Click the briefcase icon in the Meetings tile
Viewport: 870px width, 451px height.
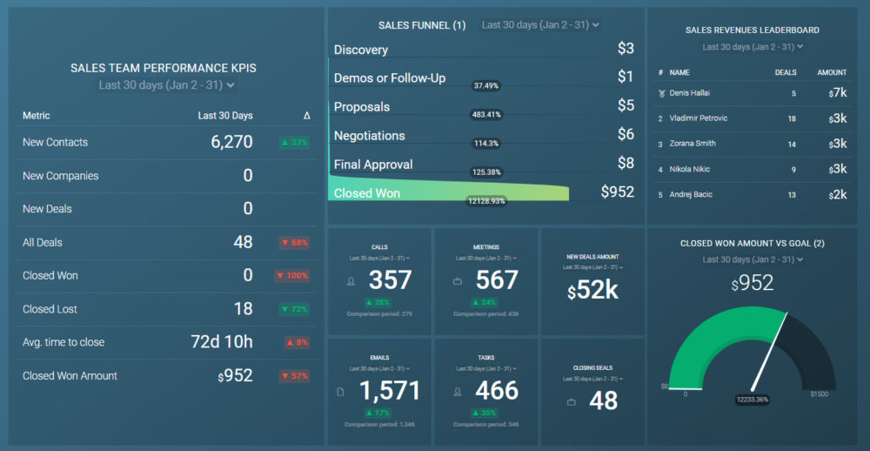tap(458, 282)
